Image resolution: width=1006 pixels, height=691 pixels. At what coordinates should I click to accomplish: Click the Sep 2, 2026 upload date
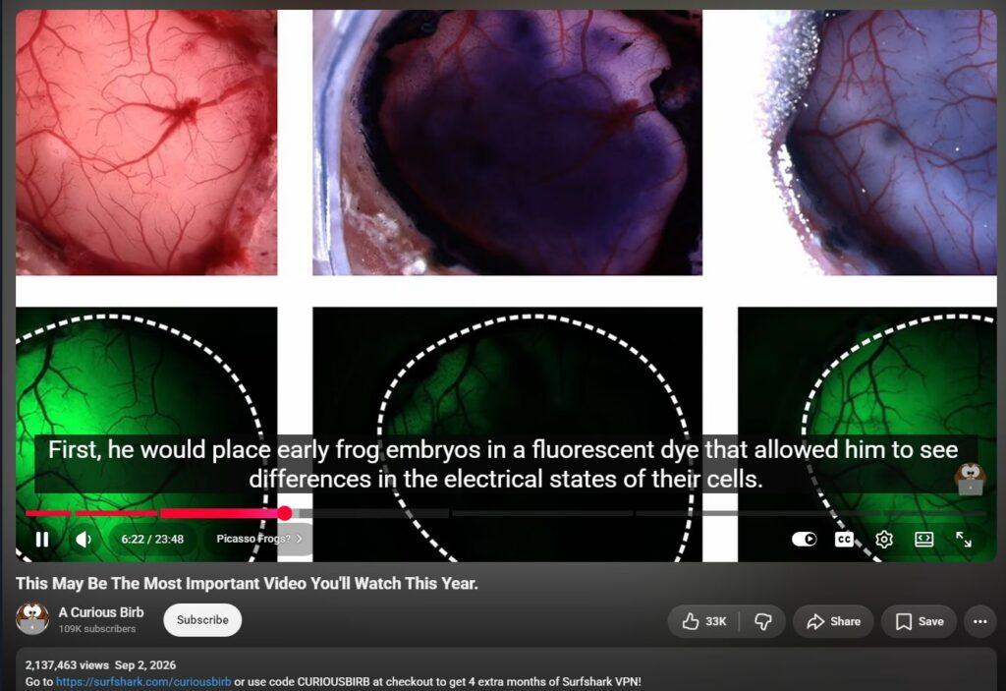tap(145, 665)
